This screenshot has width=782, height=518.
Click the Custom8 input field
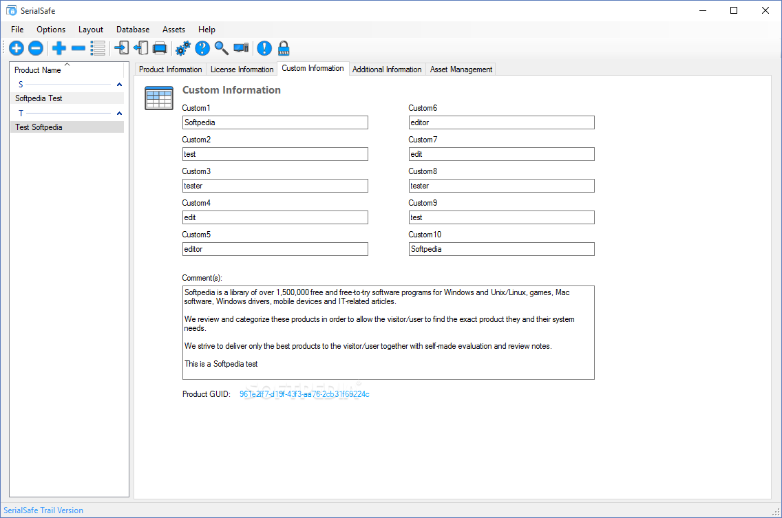(x=502, y=186)
